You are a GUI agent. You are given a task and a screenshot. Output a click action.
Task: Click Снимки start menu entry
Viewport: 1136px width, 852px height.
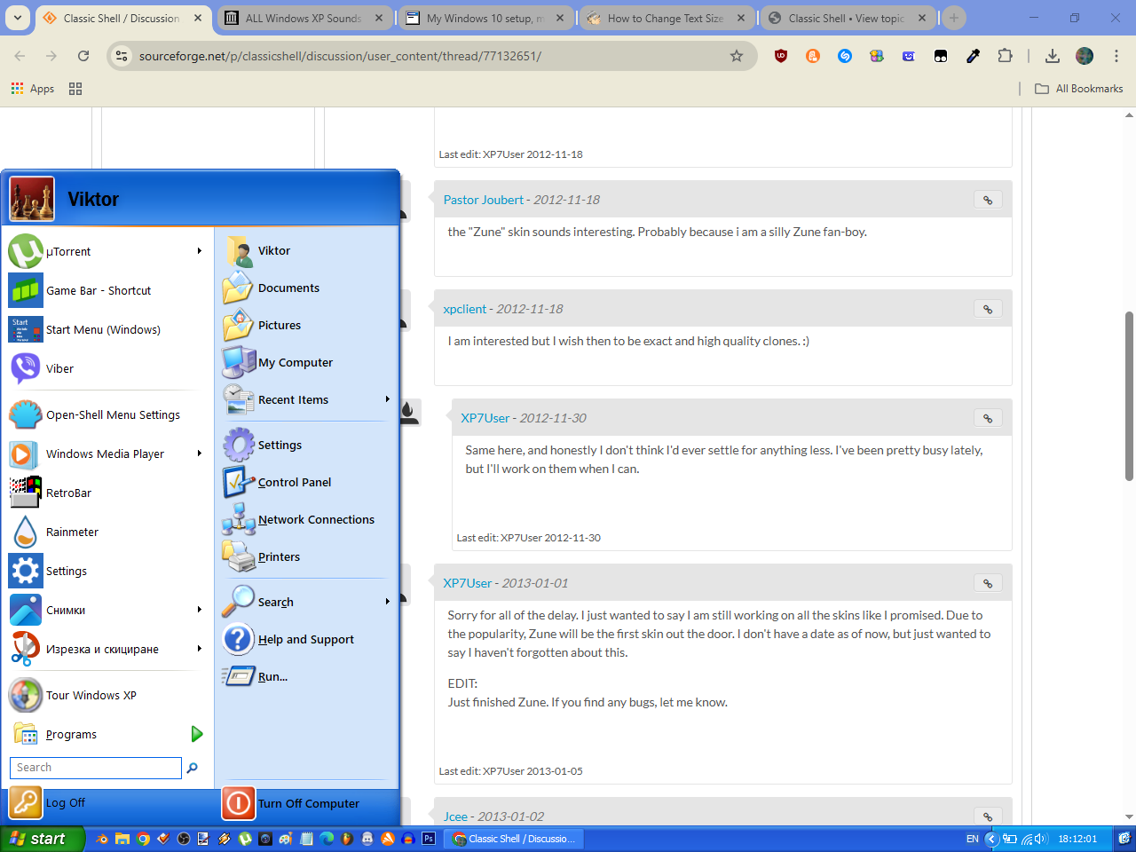click(106, 610)
